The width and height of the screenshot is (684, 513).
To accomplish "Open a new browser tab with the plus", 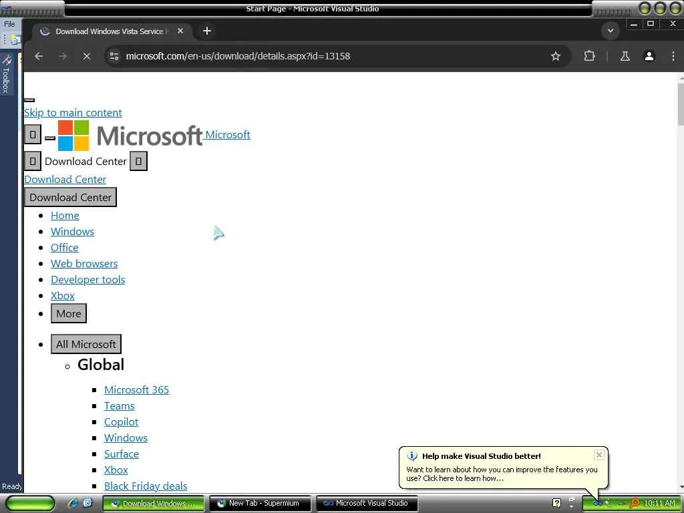I will pyautogui.click(x=207, y=31).
